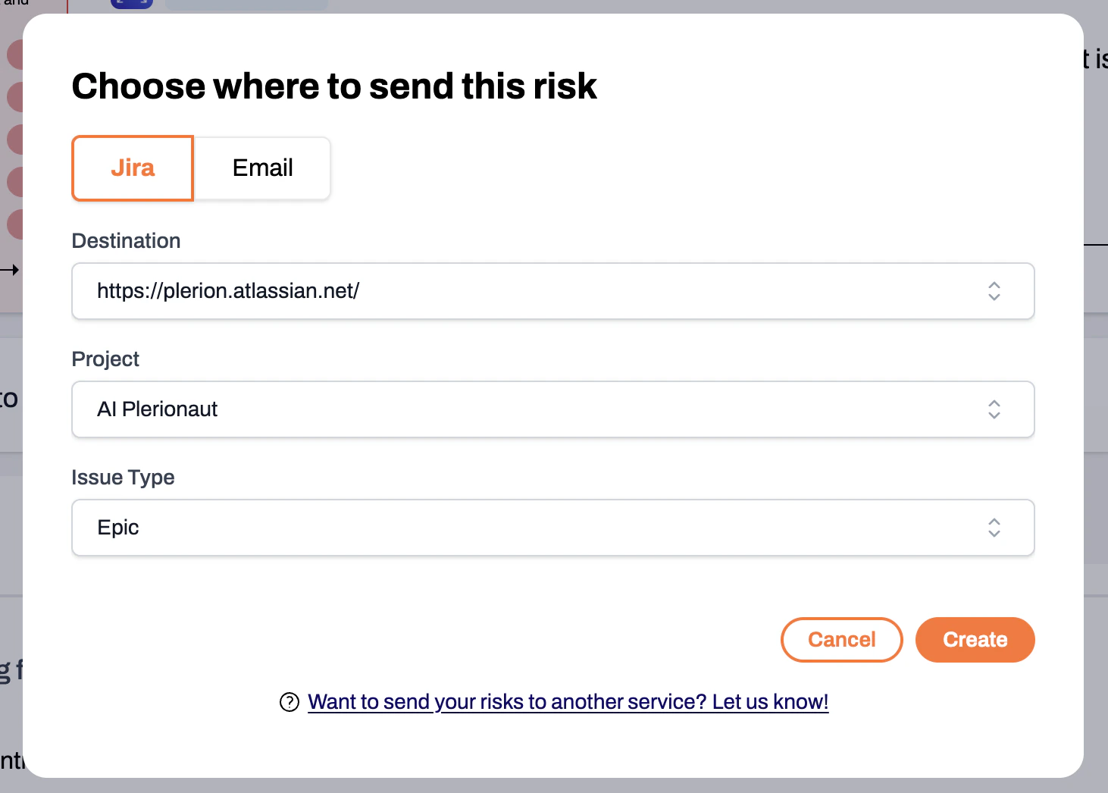This screenshot has width=1108, height=793.
Task: Click the question mark help icon
Action: point(289,703)
